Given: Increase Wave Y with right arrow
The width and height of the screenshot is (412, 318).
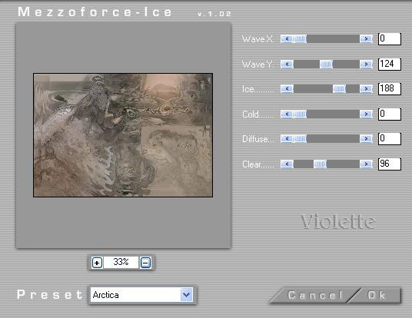Looking at the screenshot, I should pyautogui.click(x=366, y=64).
